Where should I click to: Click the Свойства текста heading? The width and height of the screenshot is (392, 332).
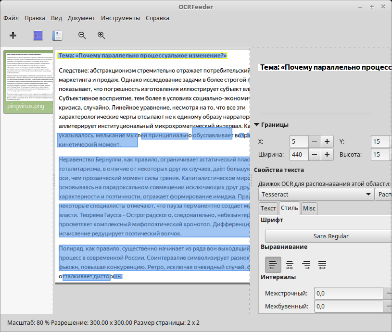279,170
